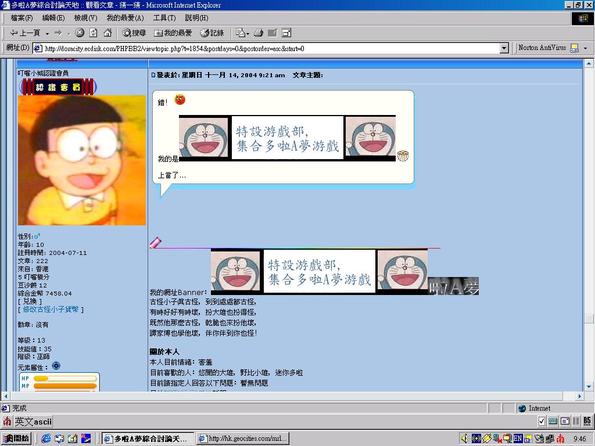Toggle the checkmark button on IME bar

[542, 422]
